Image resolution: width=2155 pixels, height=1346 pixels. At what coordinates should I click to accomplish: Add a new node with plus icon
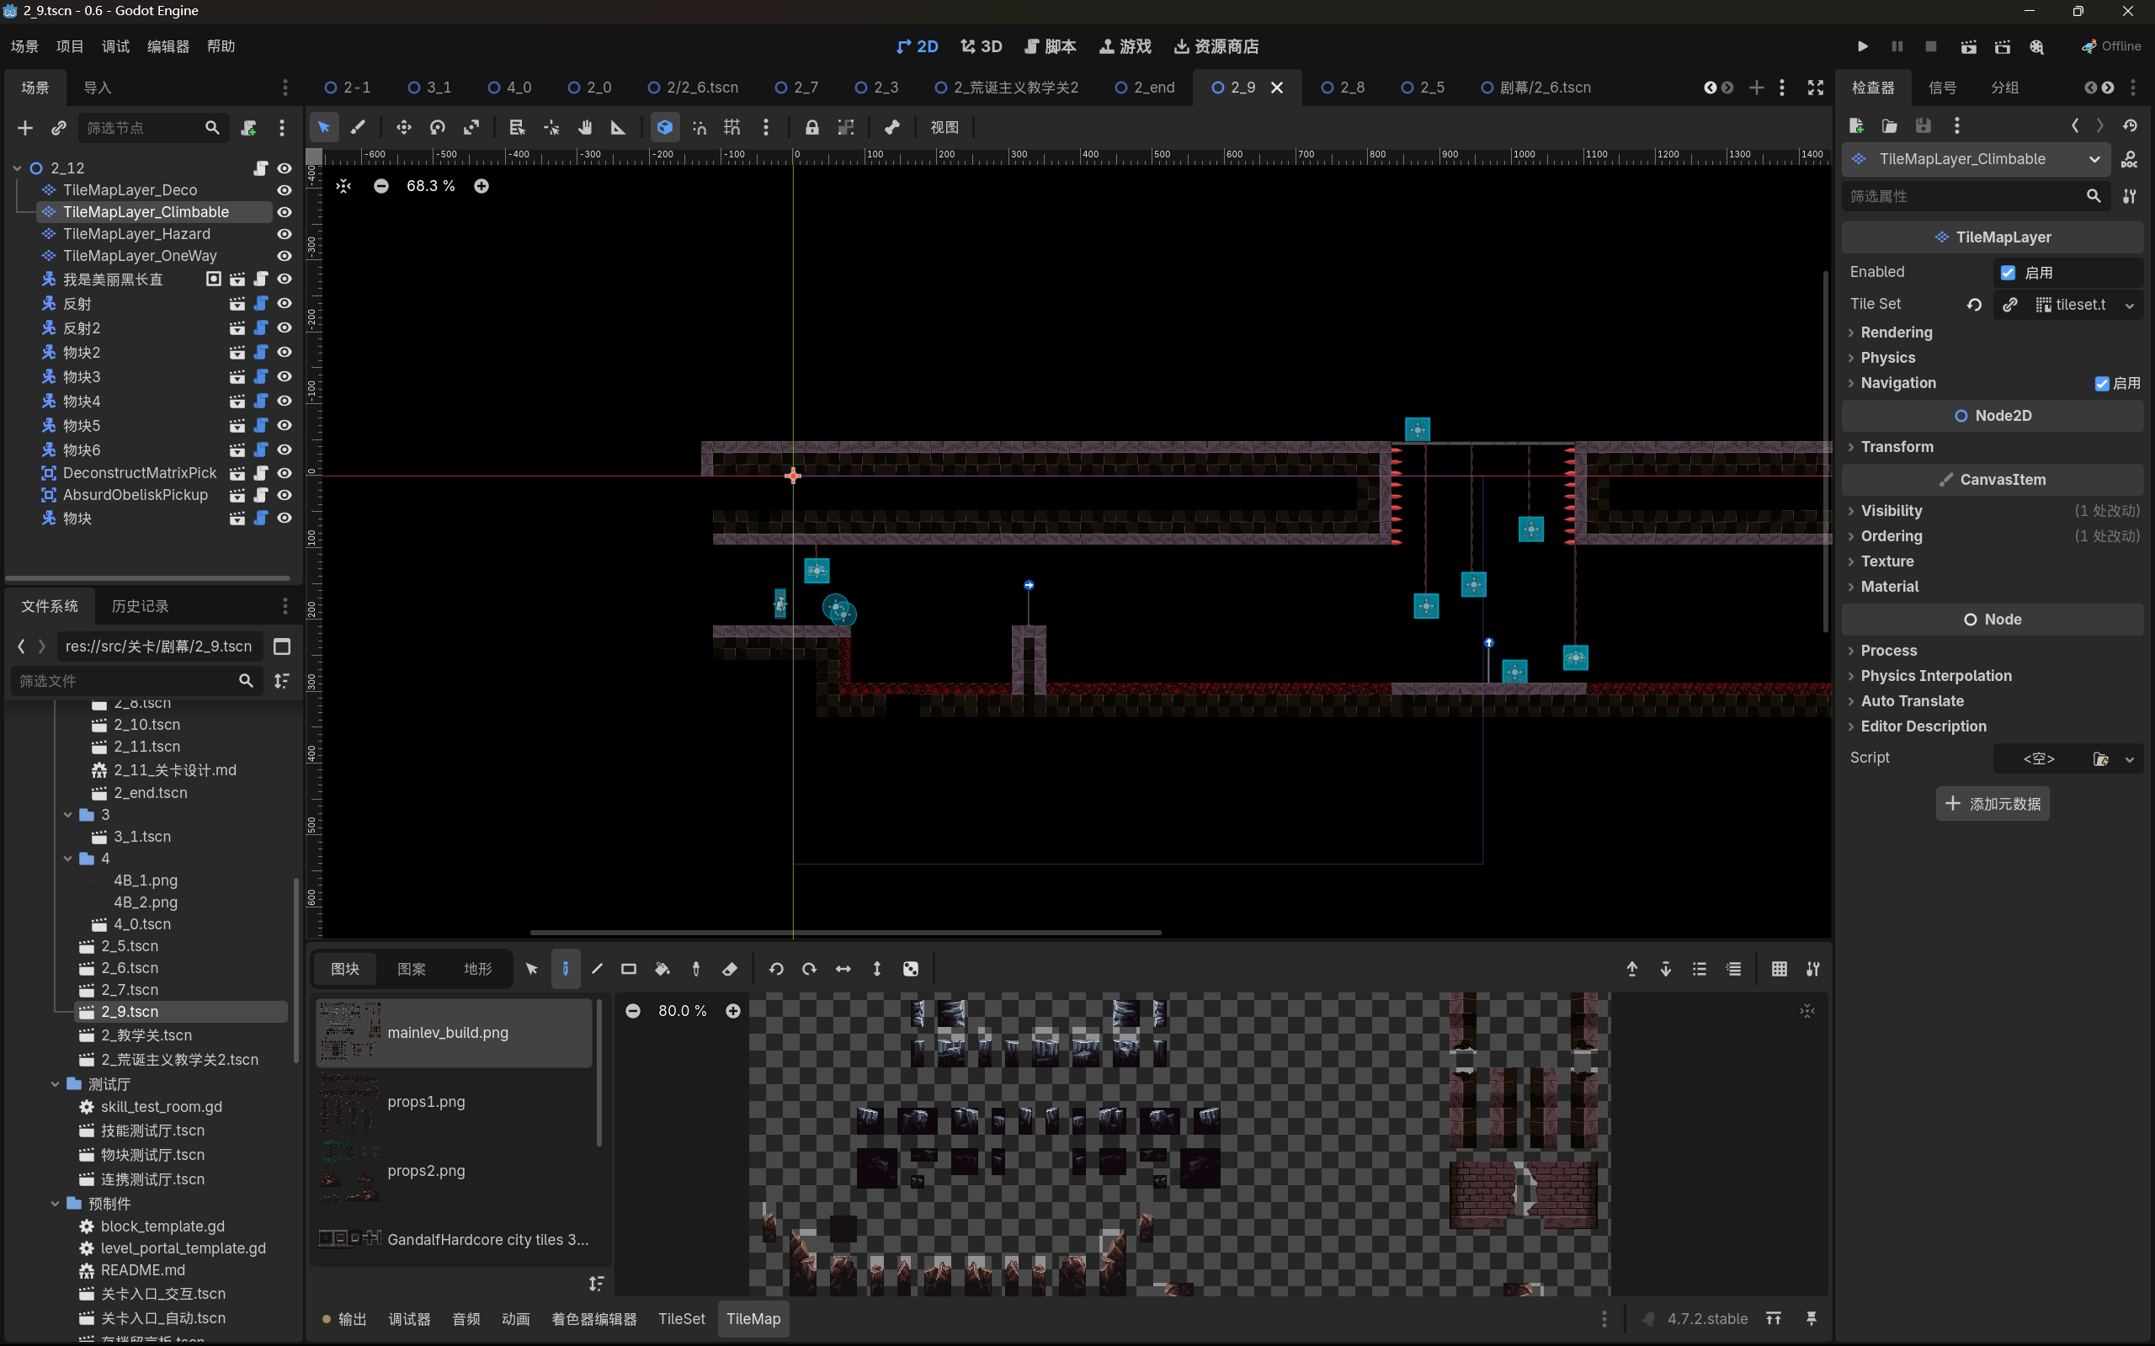pyautogui.click(x=25, y=128)
